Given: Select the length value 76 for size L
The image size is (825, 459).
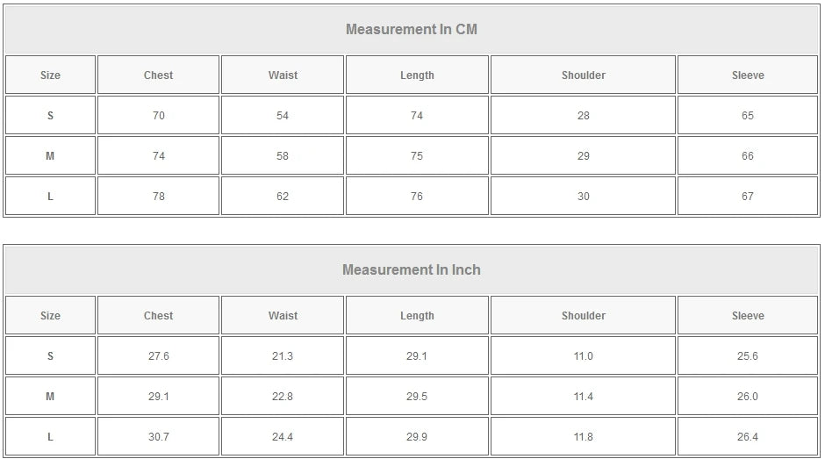Looking at the screenshot, I should pyautogui.click(x=417, y=197).
